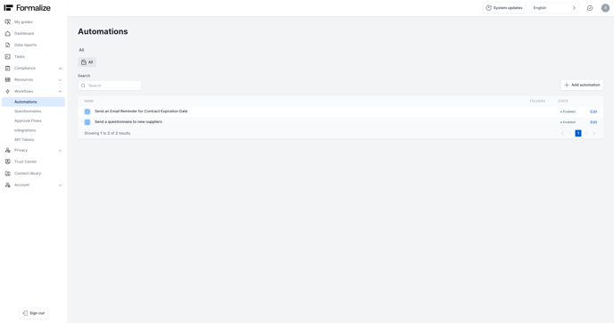
Task: Click the last page double-arrow
Action: 594,134
